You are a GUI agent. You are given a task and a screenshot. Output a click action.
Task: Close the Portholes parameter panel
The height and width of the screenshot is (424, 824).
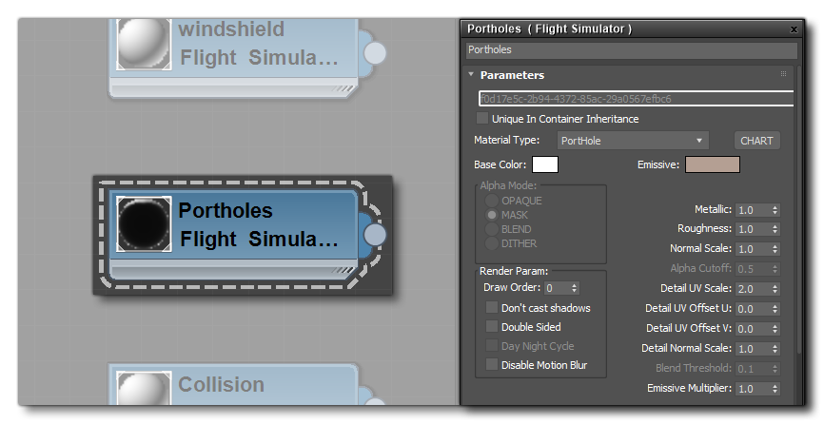[x=795, y=29]
